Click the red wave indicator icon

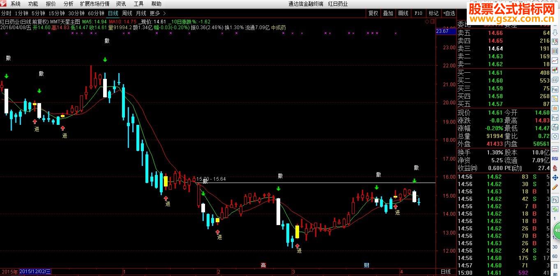(x=555, y=150)
